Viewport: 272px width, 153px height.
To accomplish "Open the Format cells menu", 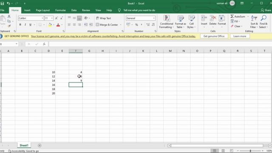I will [222, 21].
